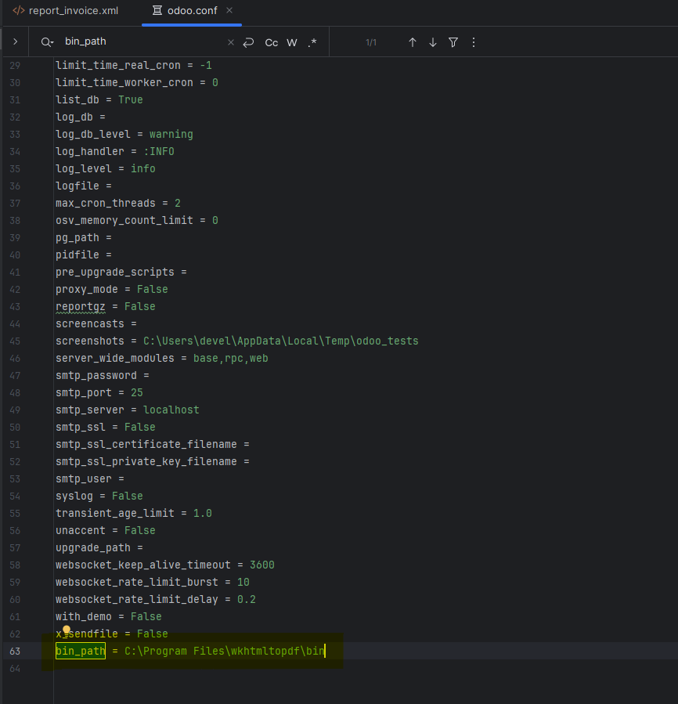This screenshot has height=704, width=678.
Task: Click the reportgz key with squiggly underline
Action: 81,306
